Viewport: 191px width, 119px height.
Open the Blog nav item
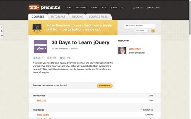[104, 8]
